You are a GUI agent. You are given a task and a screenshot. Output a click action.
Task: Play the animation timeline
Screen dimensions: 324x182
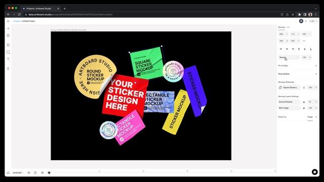(35, 173)
